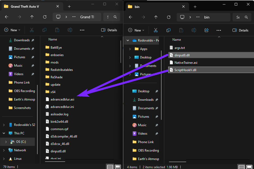The width and height of the screenshot is (254, 169).
Task: Open OBS Recording in Grand Theft Auto V sidebar
Action: (21, 91)
